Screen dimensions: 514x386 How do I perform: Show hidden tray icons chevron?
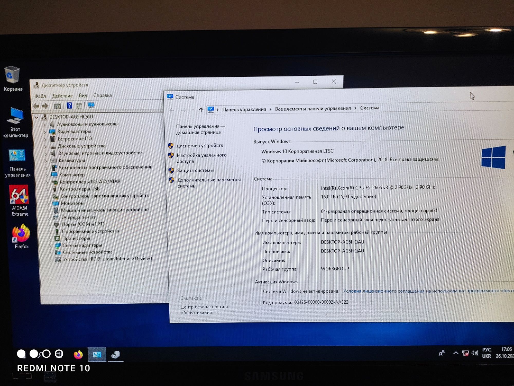(456, 353)
